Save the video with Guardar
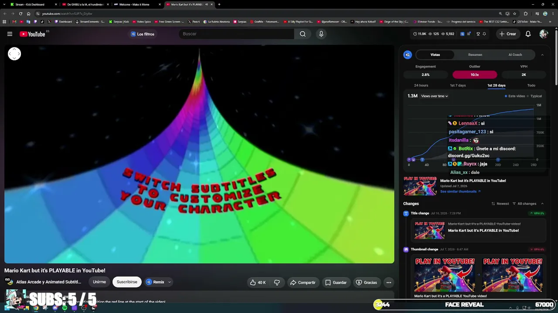The width and height of the screenshot is (558, 313). coord(336,283)
